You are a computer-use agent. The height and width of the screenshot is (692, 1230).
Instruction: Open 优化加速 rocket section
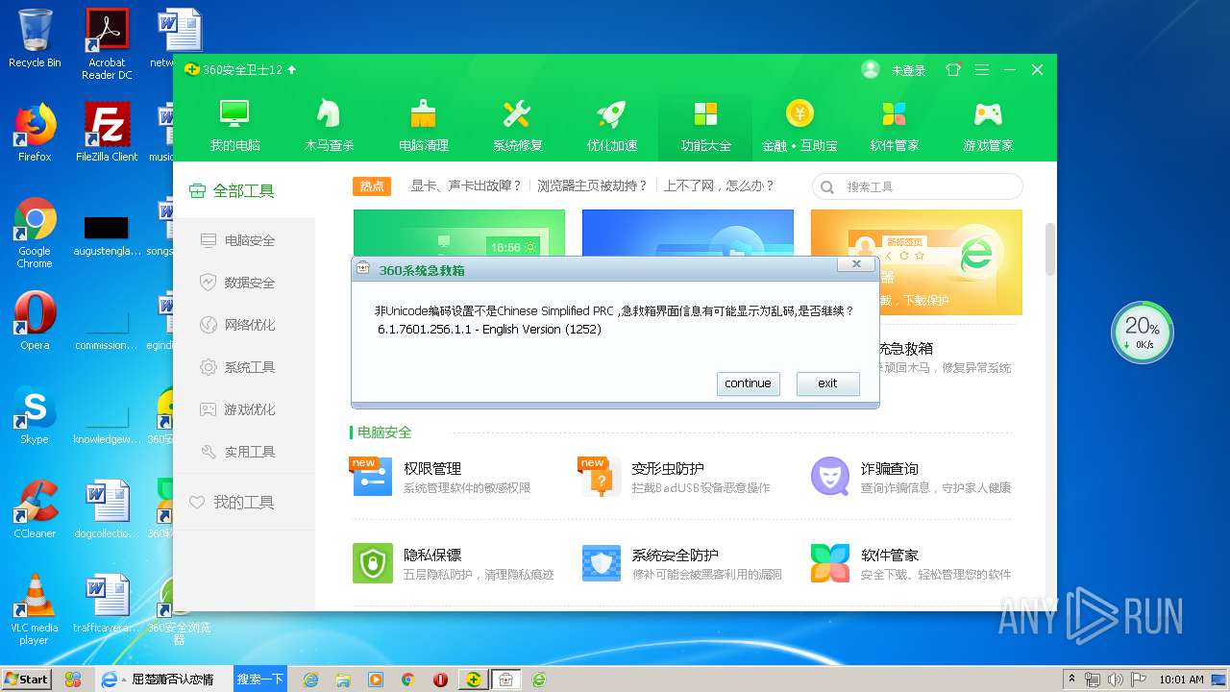611,126
